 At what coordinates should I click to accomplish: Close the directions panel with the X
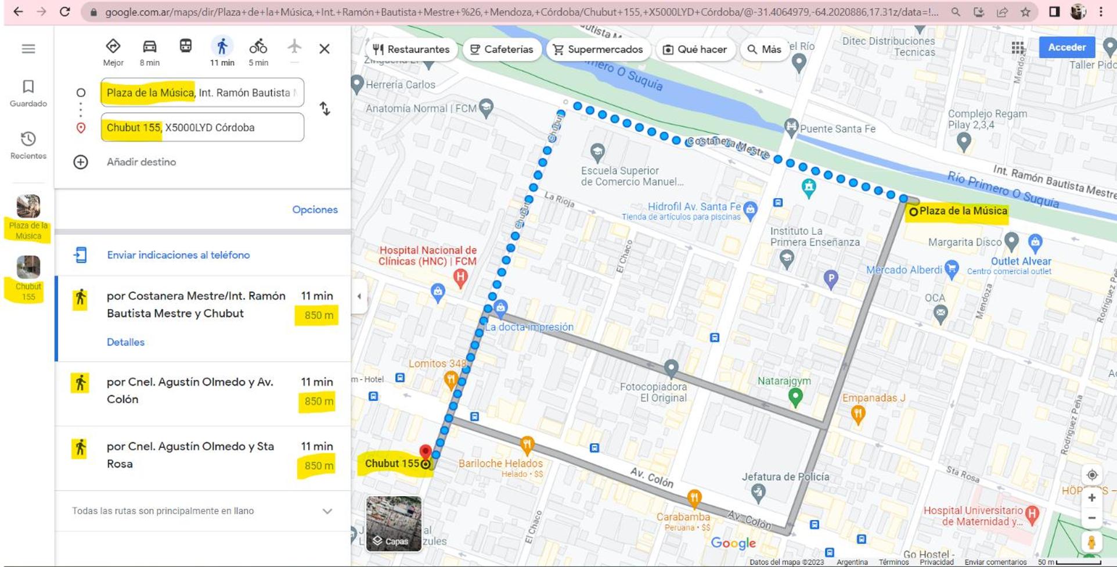(325, 49)
